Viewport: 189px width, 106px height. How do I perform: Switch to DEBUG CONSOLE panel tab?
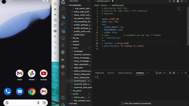125,73
